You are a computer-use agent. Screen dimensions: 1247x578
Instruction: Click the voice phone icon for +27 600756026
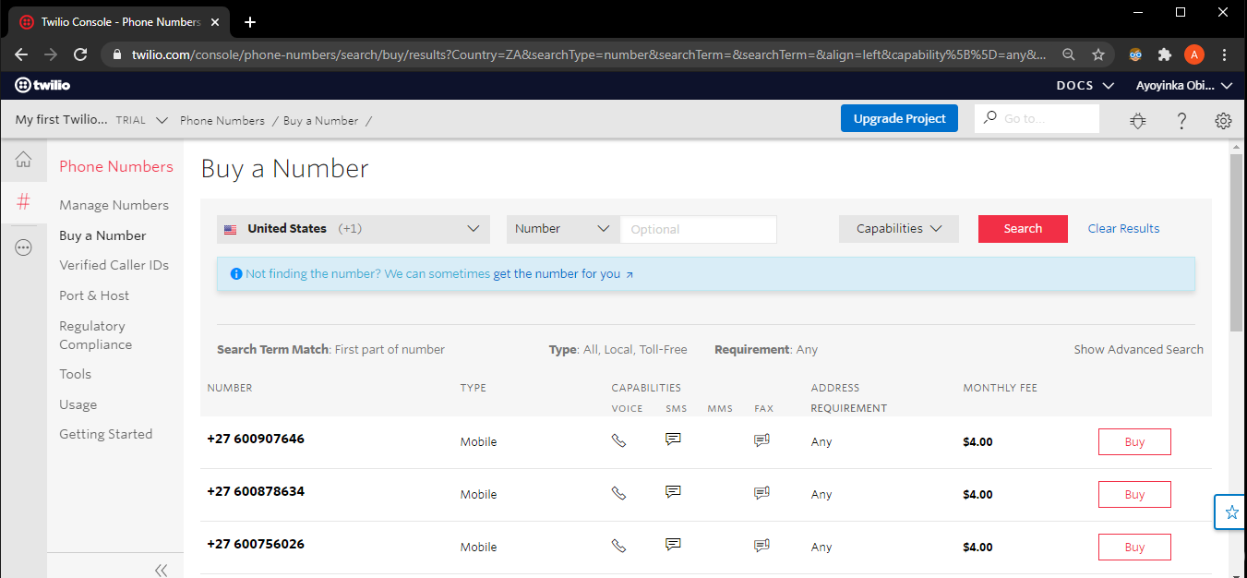618,546
